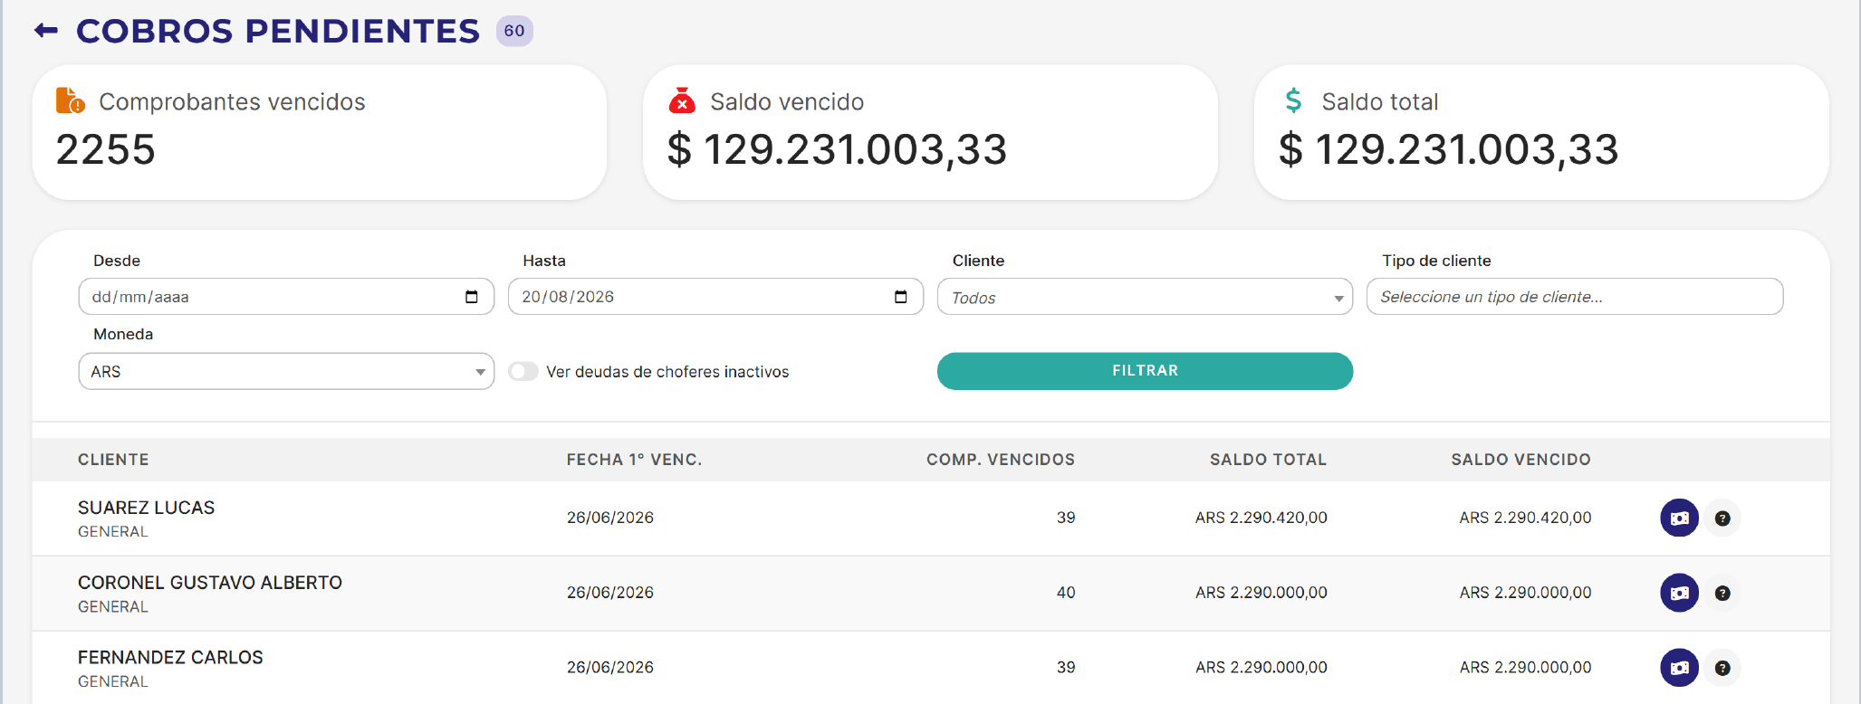Sort by SALDO VENCIDO column header

(1520, 460)
